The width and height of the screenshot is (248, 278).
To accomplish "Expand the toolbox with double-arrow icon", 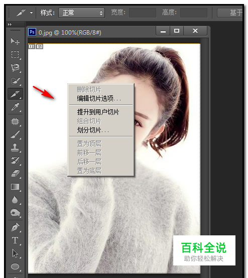I will [10, 24].
